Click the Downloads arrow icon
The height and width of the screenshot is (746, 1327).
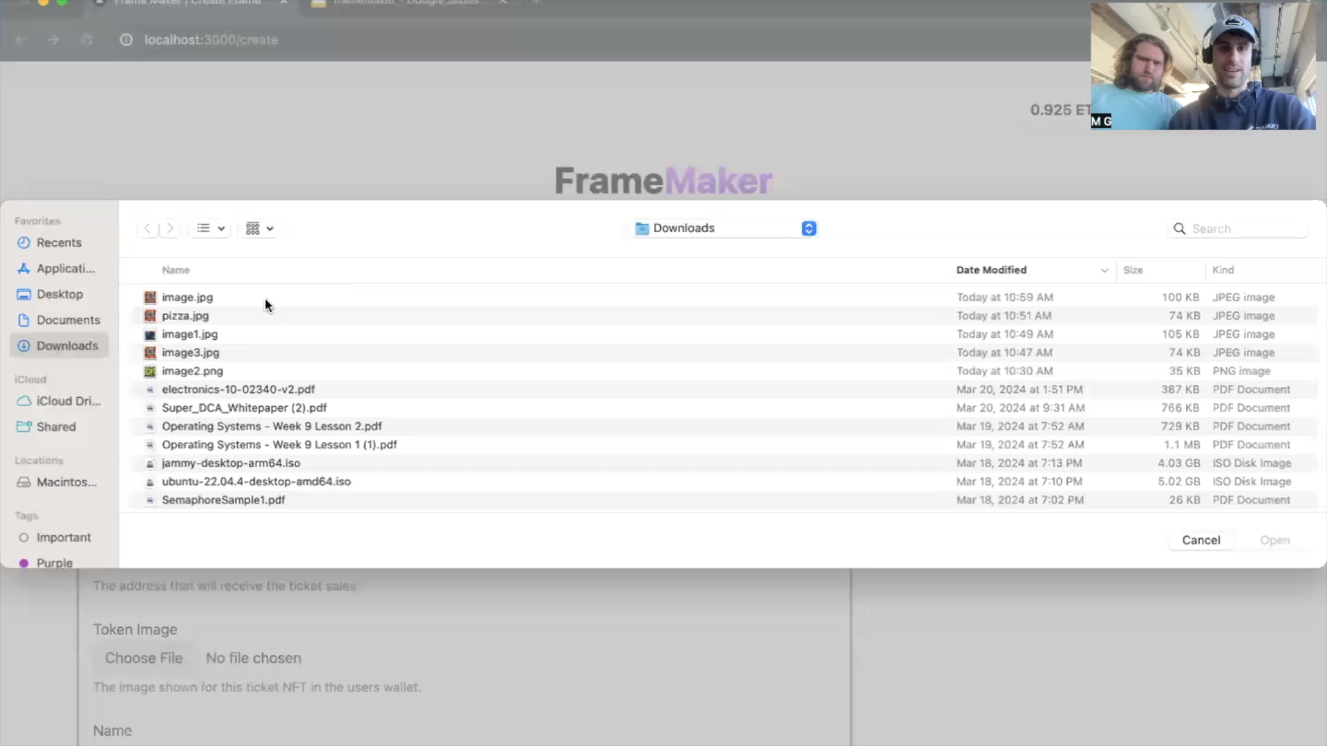(23, 345)
